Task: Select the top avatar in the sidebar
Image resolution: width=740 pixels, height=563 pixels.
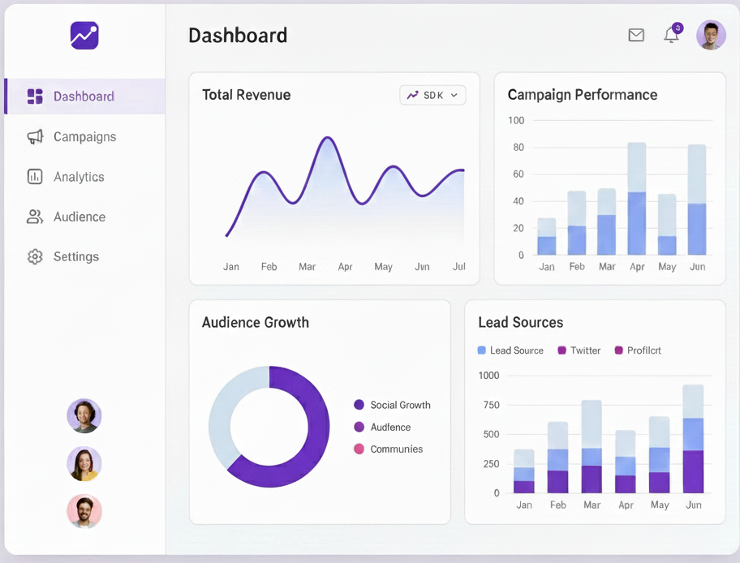Action: click(84, 415)
